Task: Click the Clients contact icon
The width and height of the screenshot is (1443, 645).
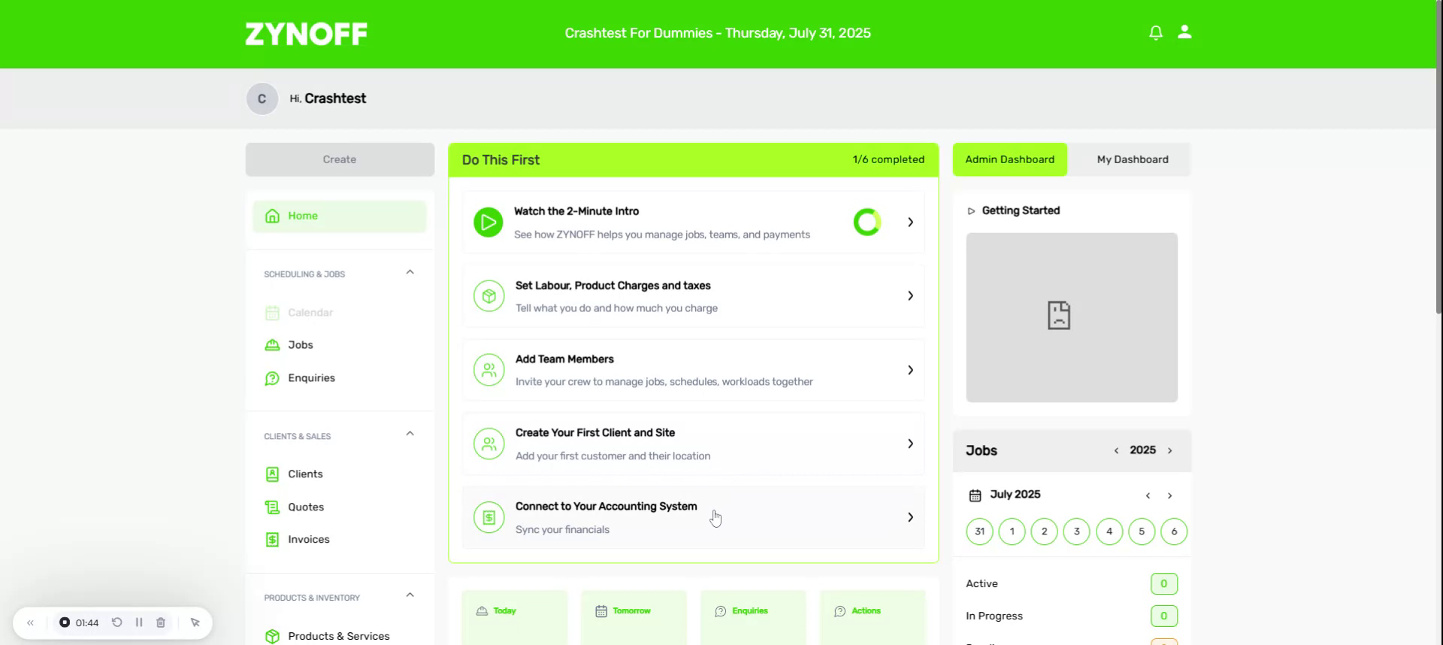Action: 272,474
